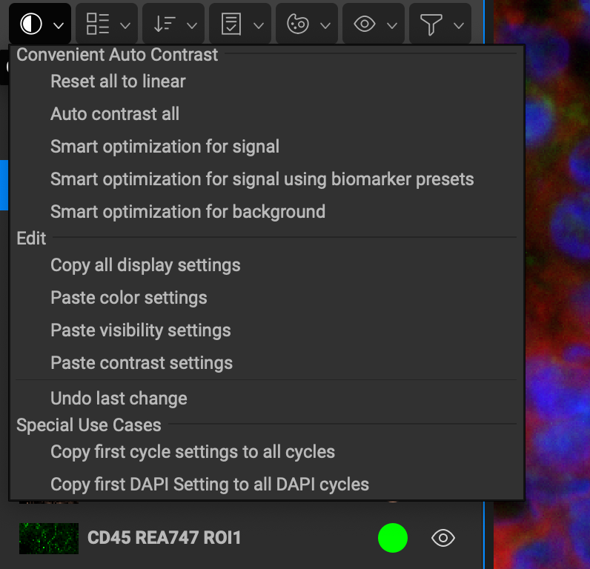The image size is (590, 569).
Task: Select Smart optimization for background
Action: (x=267, y=212)
